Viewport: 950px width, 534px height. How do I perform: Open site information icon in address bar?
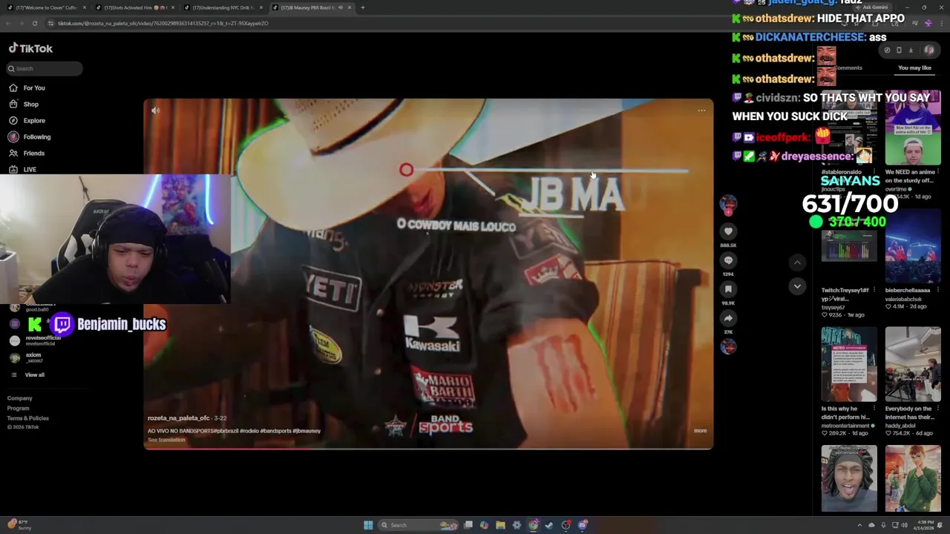[x=50, y=23]
